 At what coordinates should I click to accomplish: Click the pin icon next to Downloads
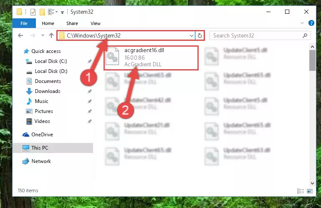pos(89,91)
